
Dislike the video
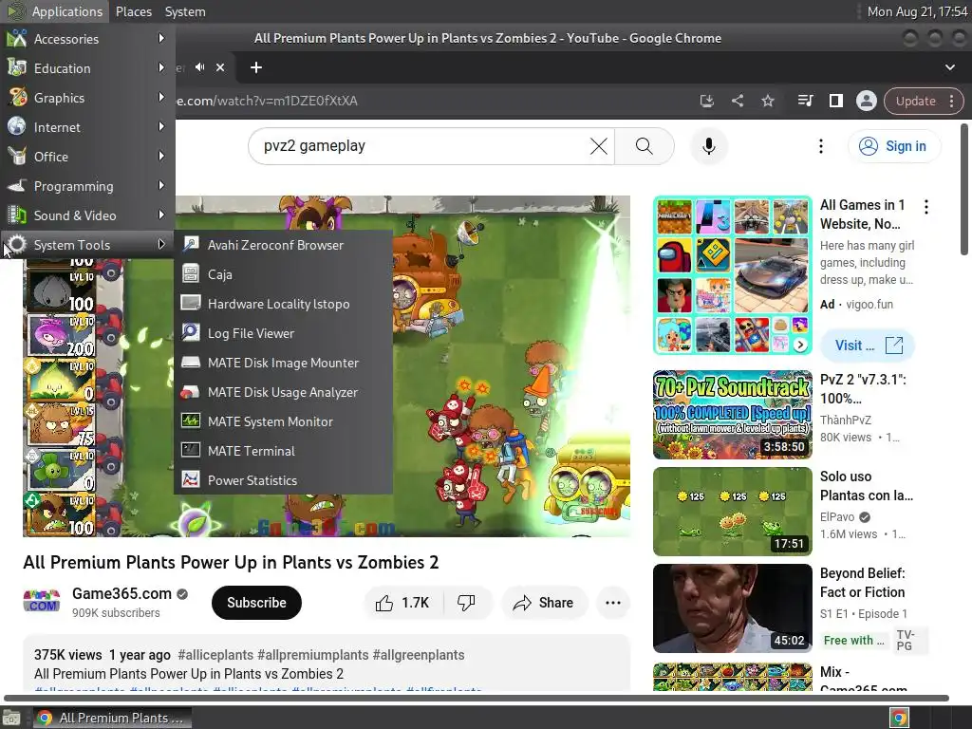coord(467,603)
